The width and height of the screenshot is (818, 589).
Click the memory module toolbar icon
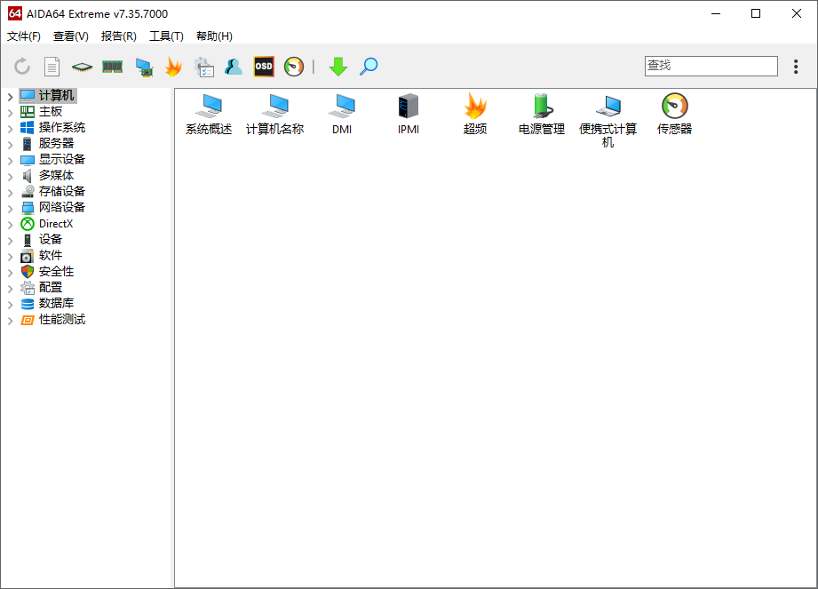coord(112,67)
